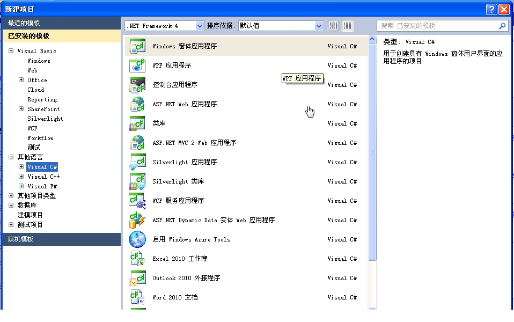This screenshot has width=514, height=322.
Task: Click the WCF 服务应用程序 name text
Action: coord(178,201)
